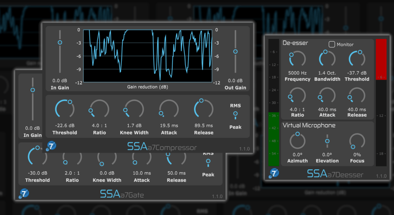The height and width of the screenshot is (215, 394).
Task: Click the Compressor In Gain slider handle
Action: click(60, 42)
